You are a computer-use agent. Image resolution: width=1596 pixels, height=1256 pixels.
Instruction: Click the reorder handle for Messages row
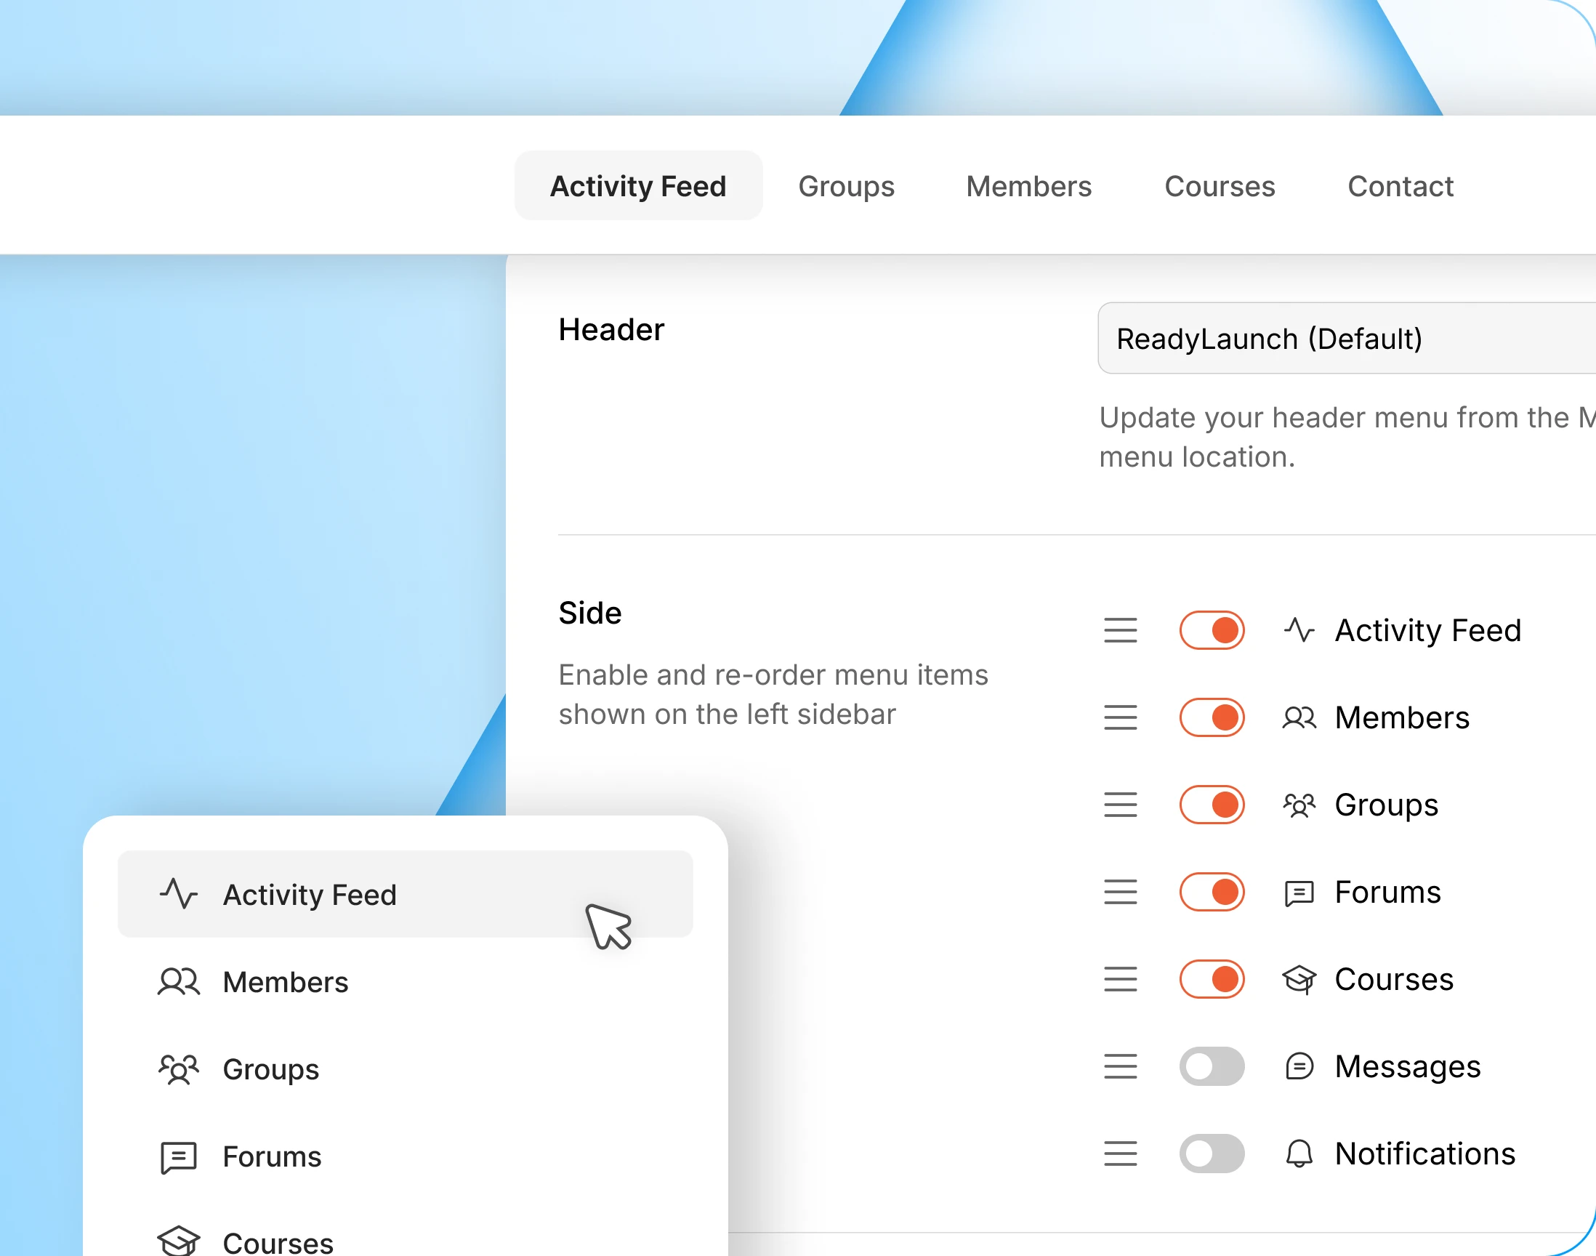(x=1121, y=1066)
